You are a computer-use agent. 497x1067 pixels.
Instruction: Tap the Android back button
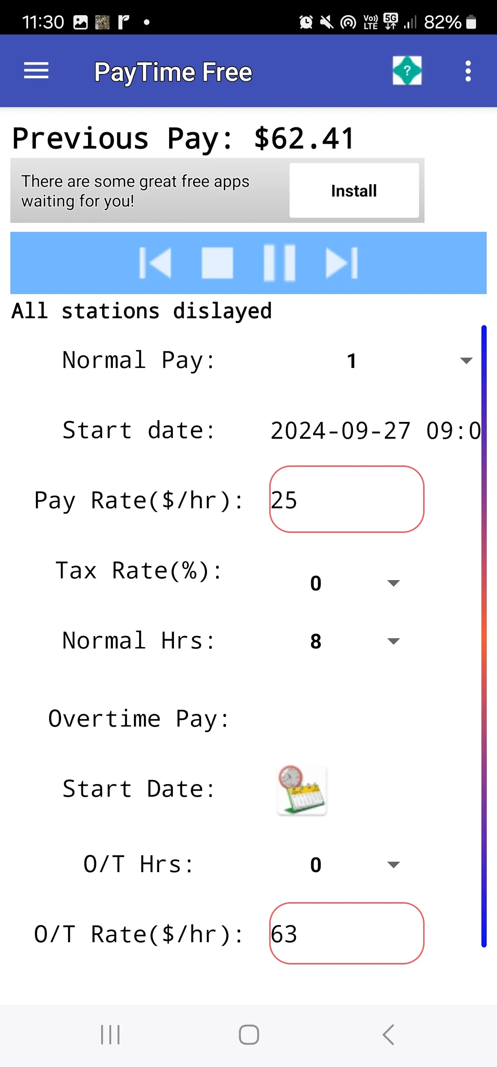388,1035
